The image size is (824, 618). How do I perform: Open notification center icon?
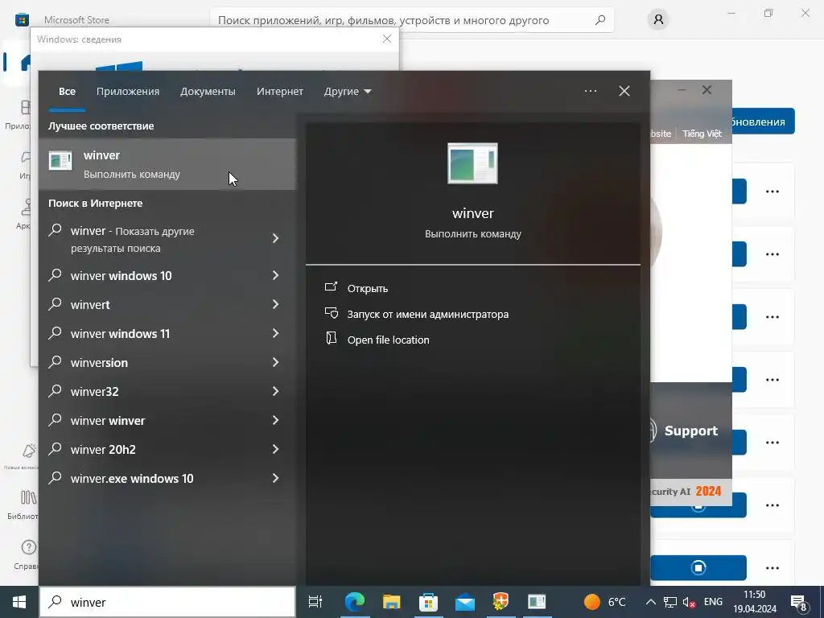coord(799,602)
